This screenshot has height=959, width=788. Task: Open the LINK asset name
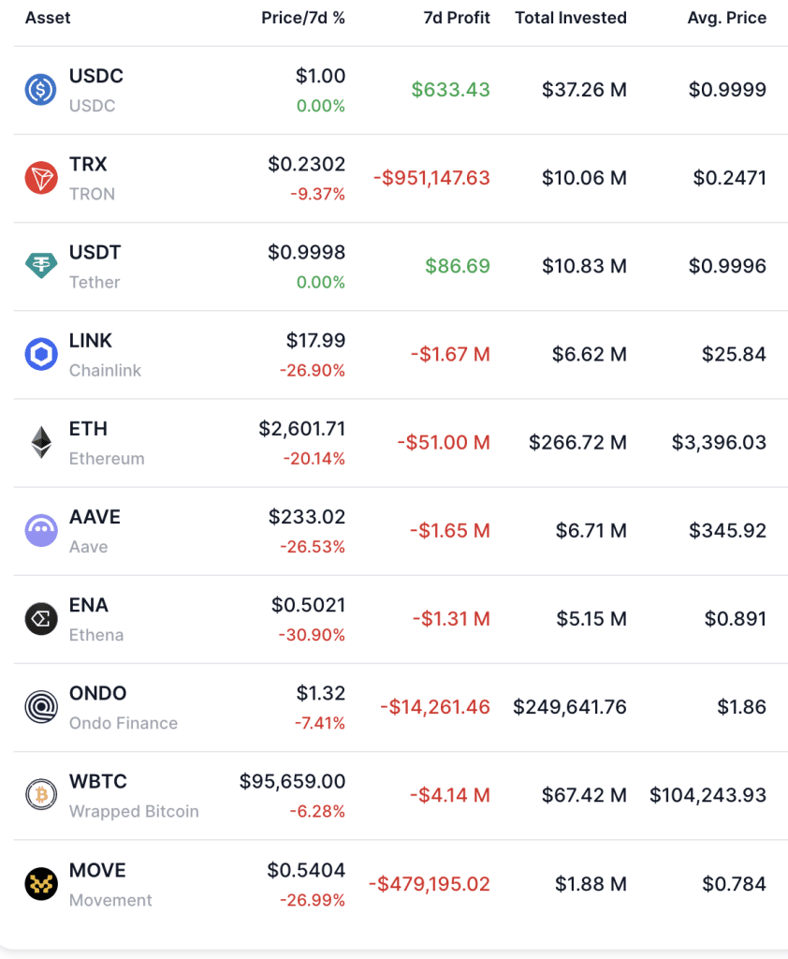[91, 341]
